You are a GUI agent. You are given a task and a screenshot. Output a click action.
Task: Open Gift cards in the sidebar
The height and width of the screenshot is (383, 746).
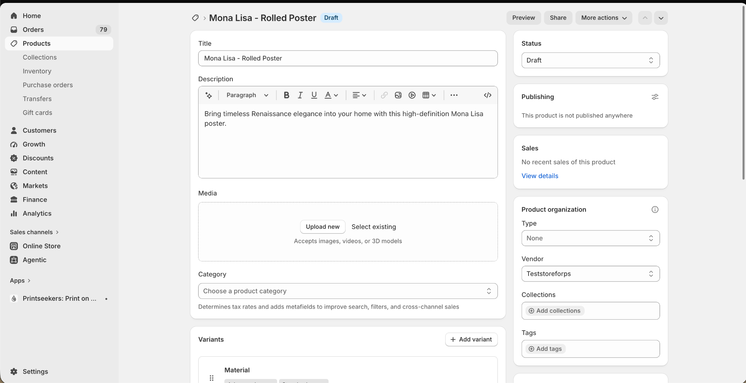pos(38,112)
